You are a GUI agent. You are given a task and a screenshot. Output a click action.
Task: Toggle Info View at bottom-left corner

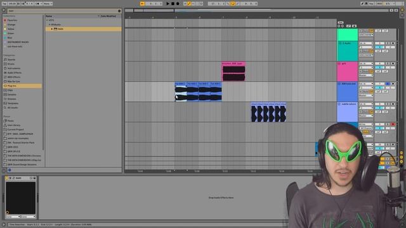pos(3,225)
